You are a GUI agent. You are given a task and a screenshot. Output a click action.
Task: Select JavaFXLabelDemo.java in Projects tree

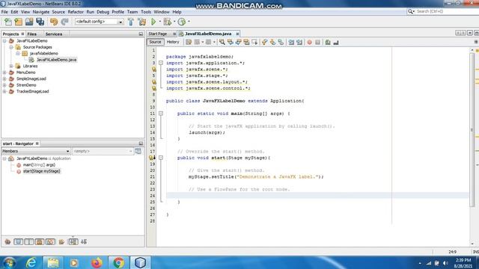[x=57, y=60]
